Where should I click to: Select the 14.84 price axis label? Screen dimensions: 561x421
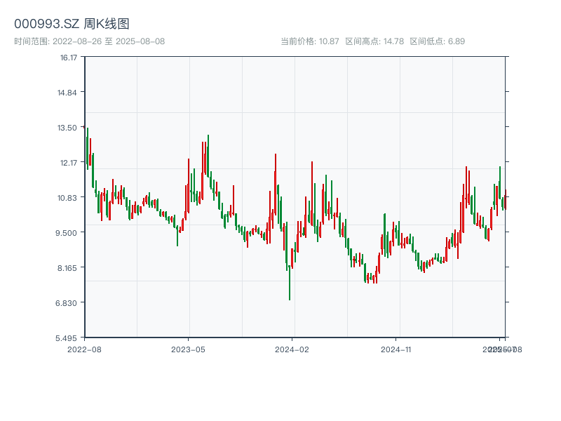68,93
